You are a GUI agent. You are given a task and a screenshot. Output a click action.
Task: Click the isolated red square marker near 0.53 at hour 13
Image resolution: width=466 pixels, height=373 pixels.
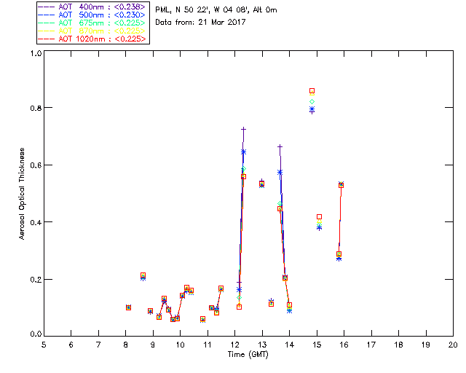tap(262, 184)
